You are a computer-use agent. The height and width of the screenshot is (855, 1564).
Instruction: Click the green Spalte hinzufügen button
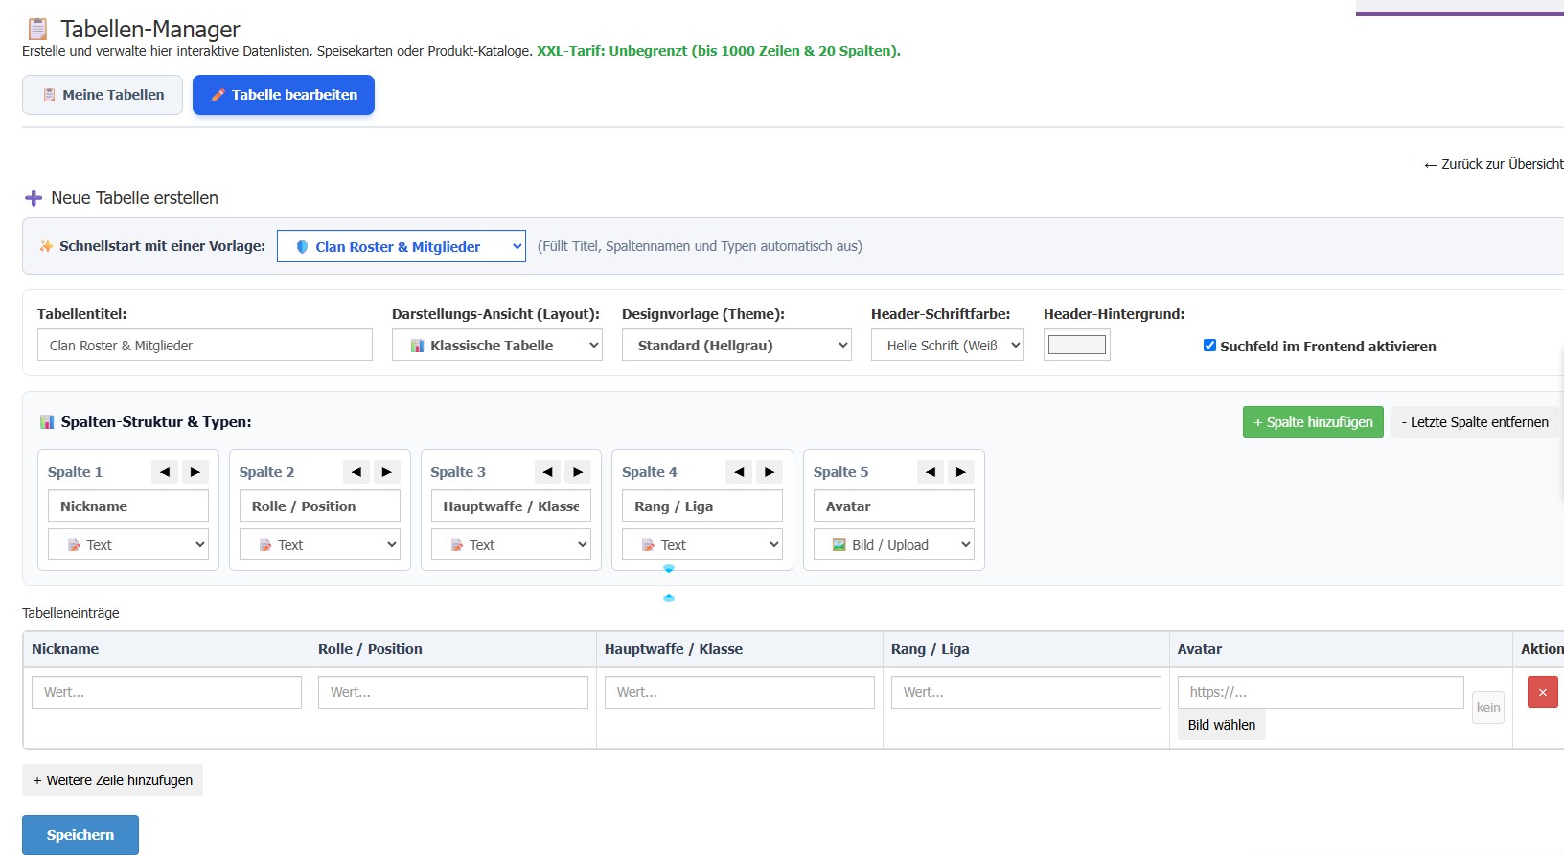click(x=1313, y=422)
